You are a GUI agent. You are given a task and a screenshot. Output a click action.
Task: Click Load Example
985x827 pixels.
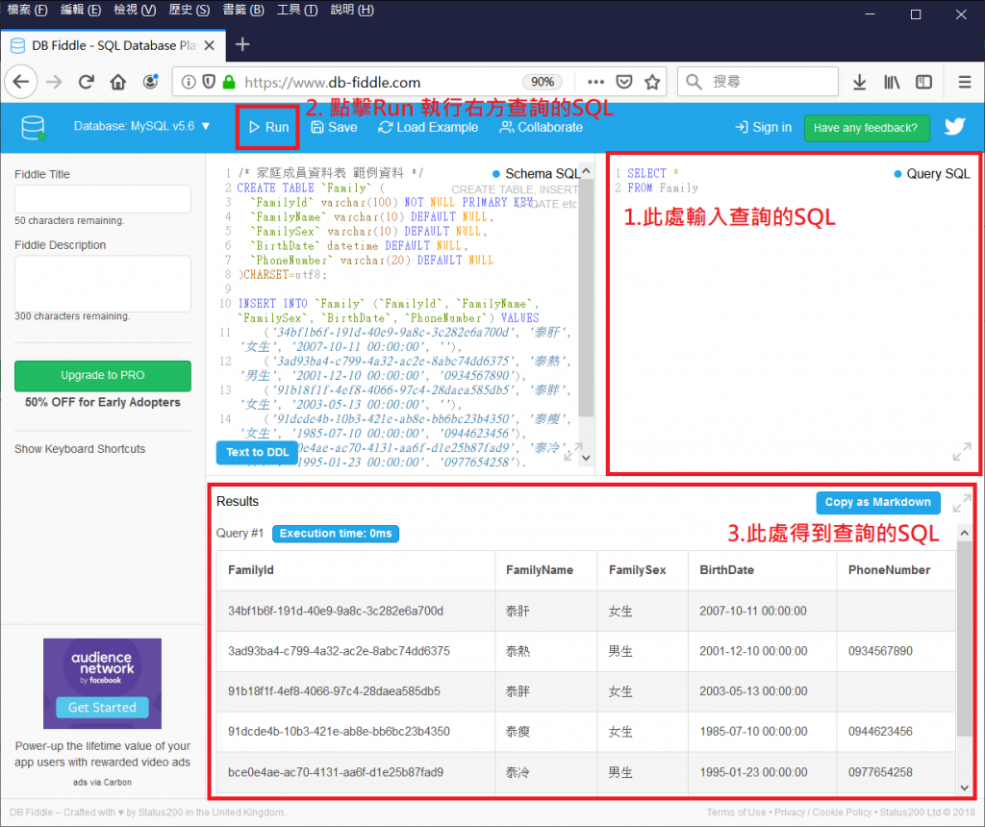[x=428, y=128]
